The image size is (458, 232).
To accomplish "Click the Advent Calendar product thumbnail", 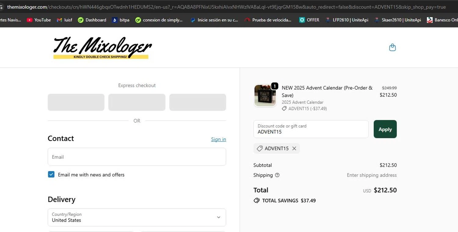I will pyautogui.click(x=265, y=96).
